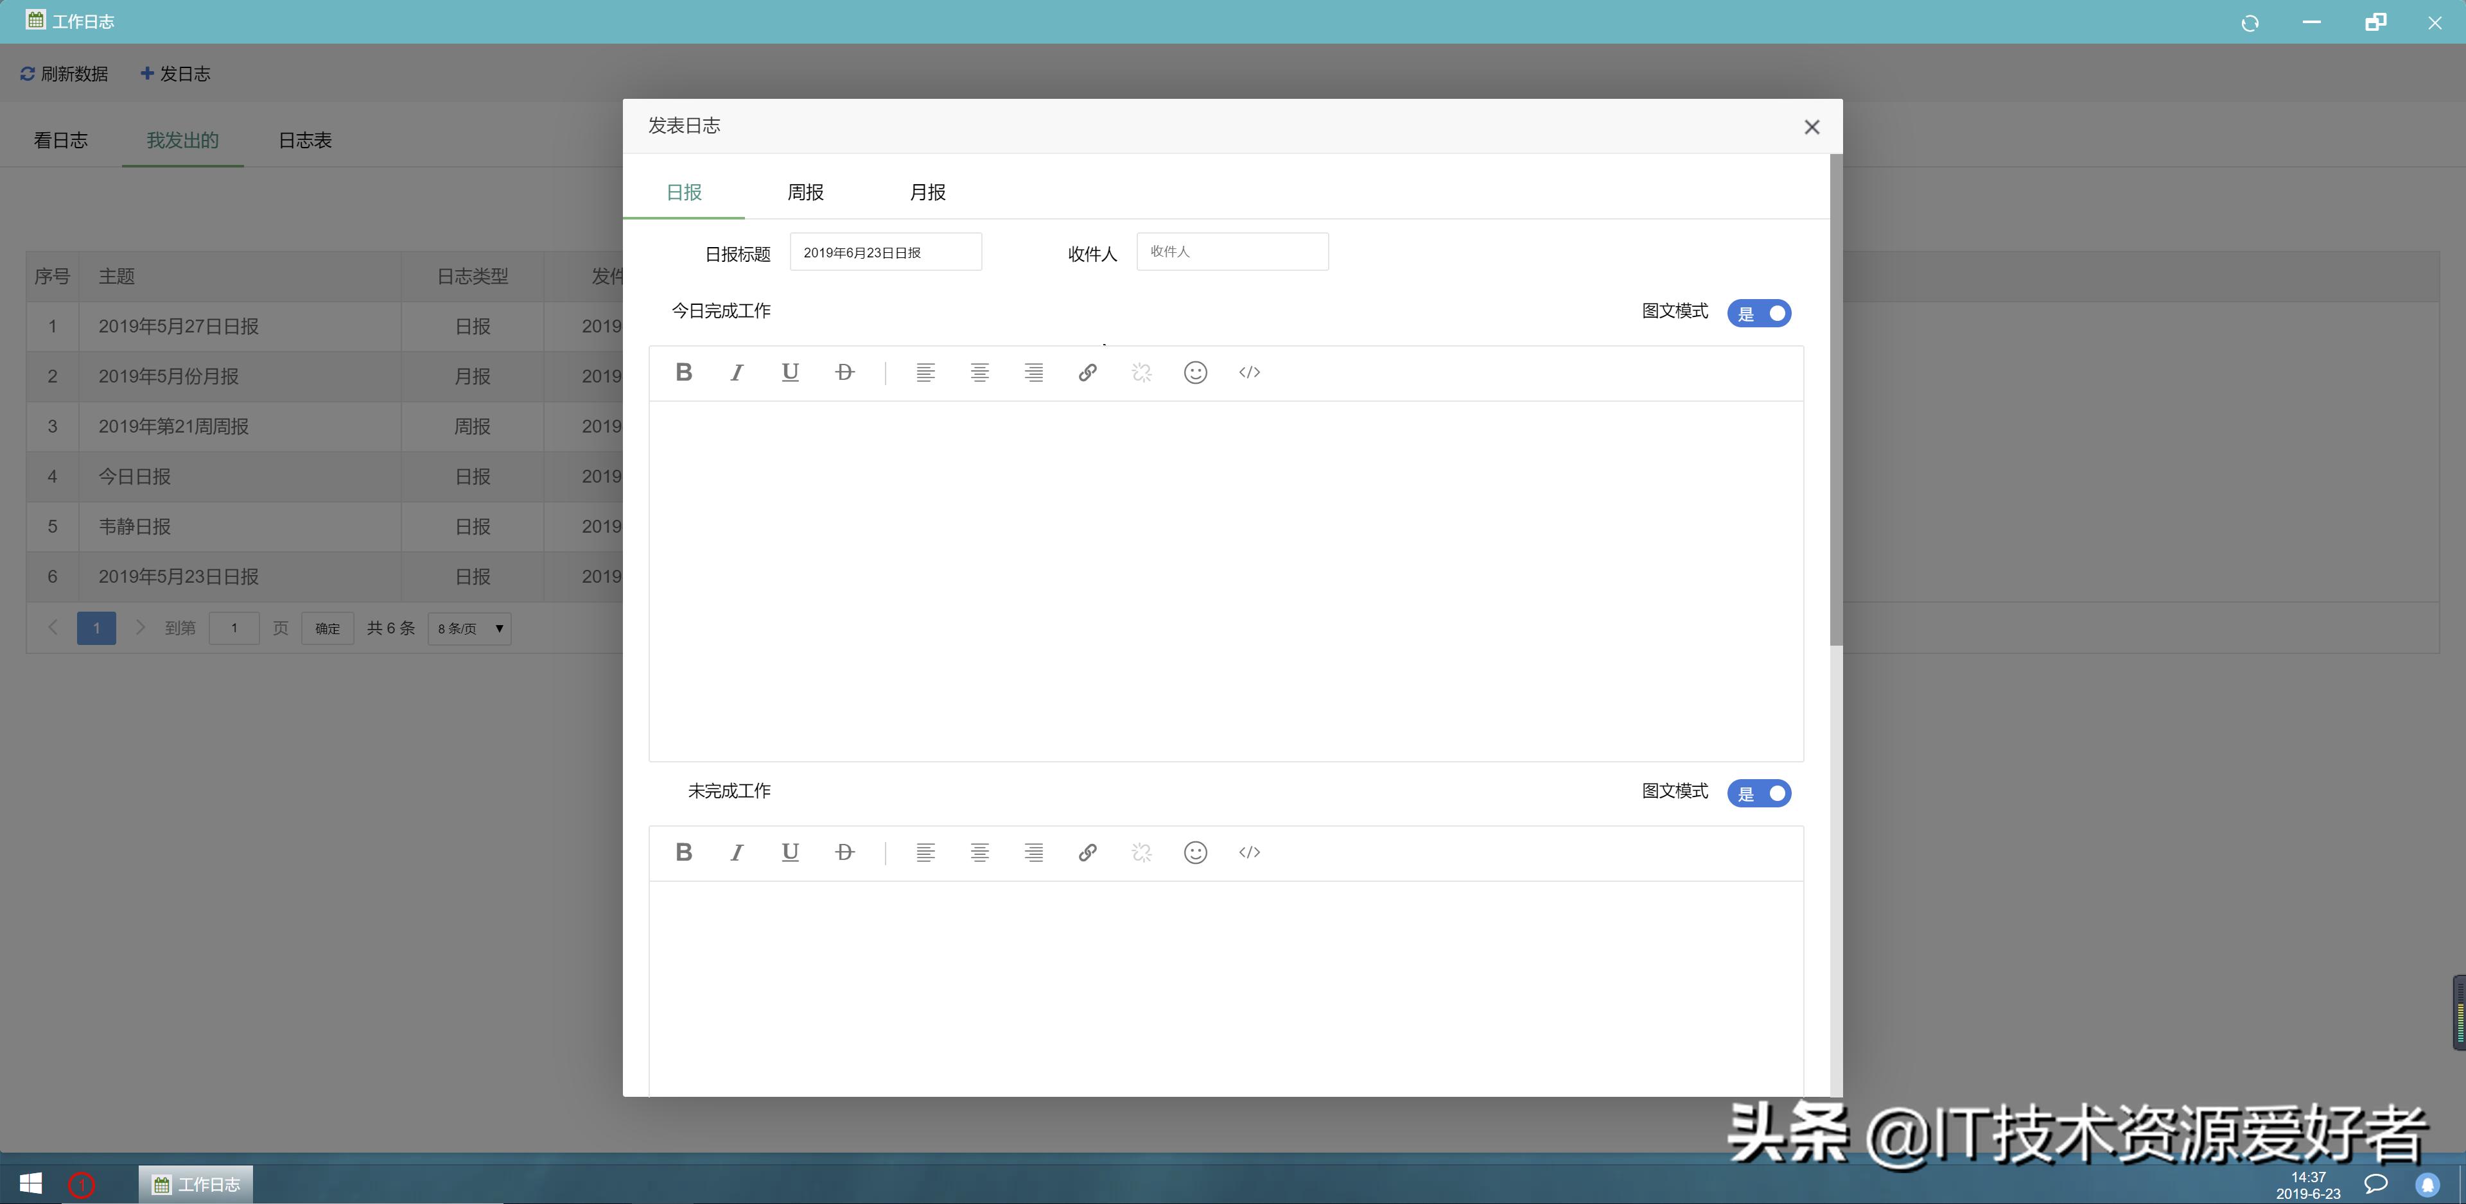The height and width of the screenshot is (1204, 2466).
Task: Apply strikethrough in the bottom 未完成工作 editor
Action: pyautogui.click(x=844, y=852)
